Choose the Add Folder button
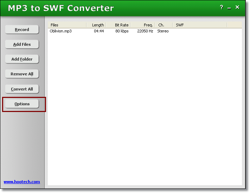 click(22, 59)
